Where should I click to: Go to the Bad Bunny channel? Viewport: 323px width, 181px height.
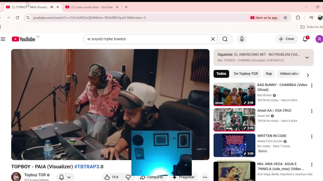(264, 95)
